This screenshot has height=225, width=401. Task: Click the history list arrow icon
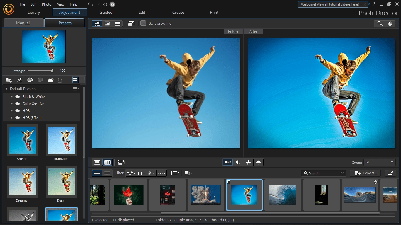122,162
